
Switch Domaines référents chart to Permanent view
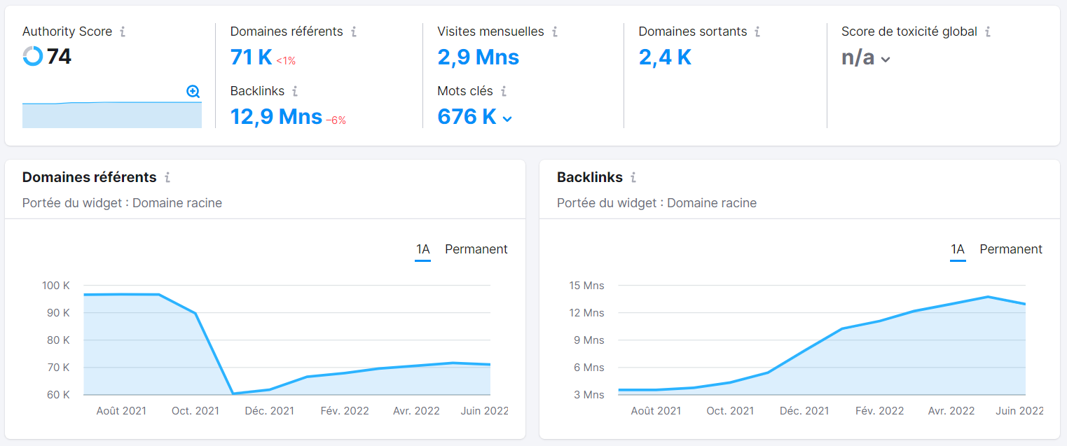tap(476, 249)
